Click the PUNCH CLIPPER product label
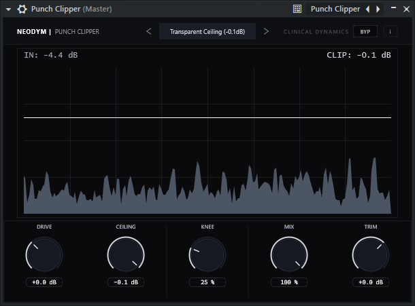 (77, 32)
